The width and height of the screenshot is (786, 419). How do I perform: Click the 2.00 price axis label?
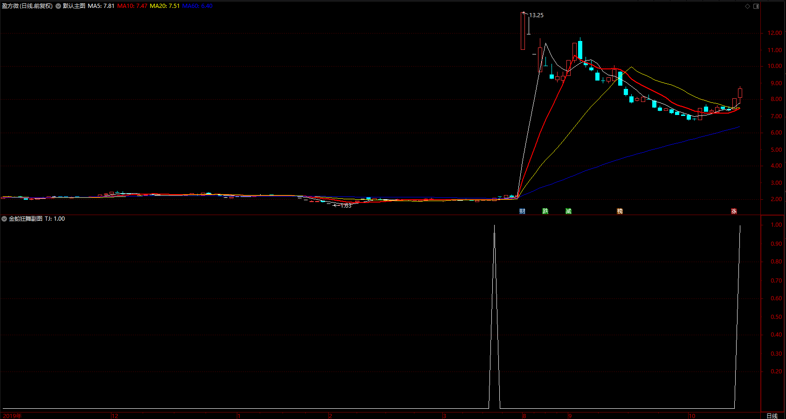coord(777,199)
